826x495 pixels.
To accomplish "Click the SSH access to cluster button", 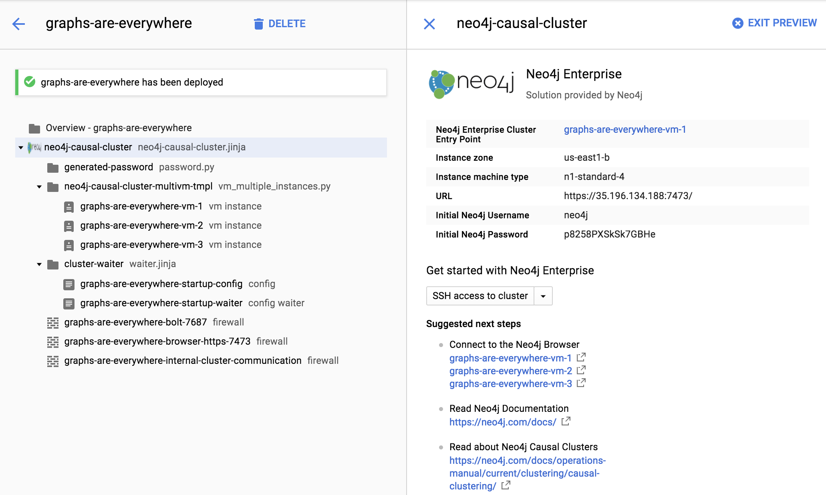I will tap(480, 296).
